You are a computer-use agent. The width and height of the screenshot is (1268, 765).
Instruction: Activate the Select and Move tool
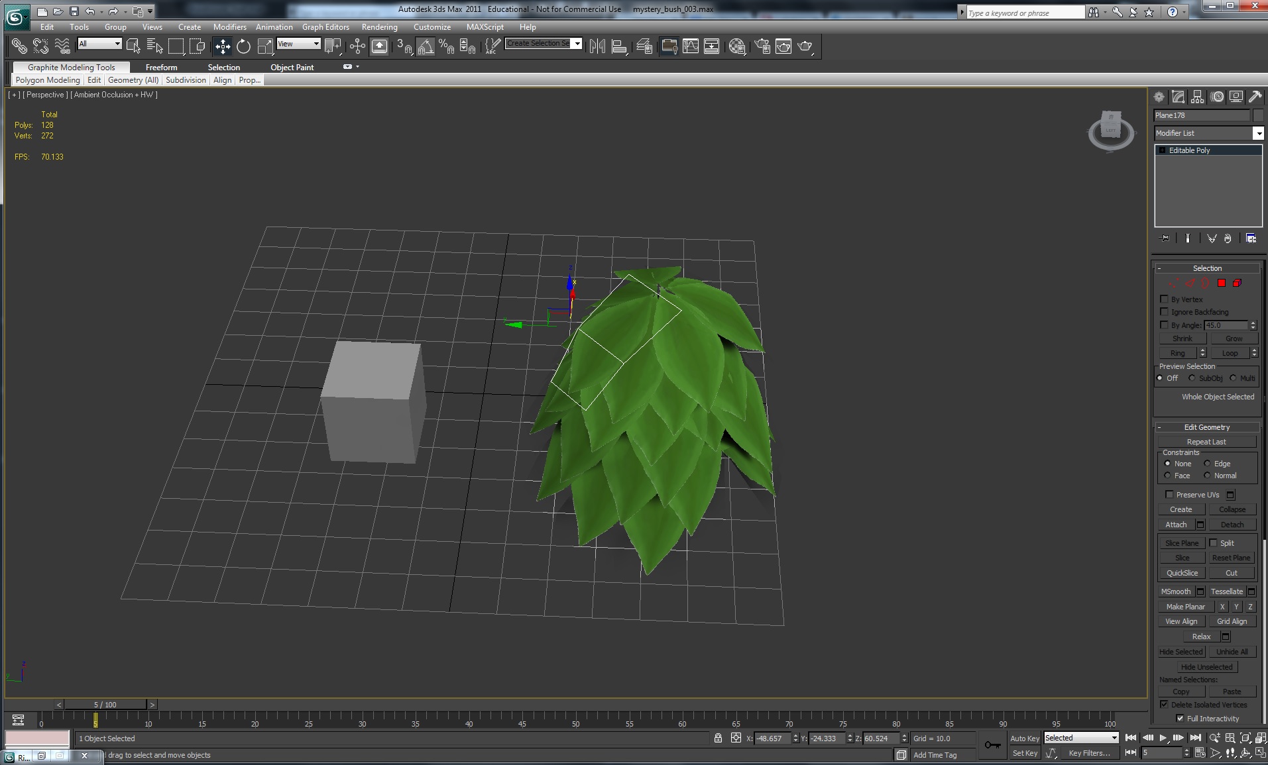tap(223, 46)
